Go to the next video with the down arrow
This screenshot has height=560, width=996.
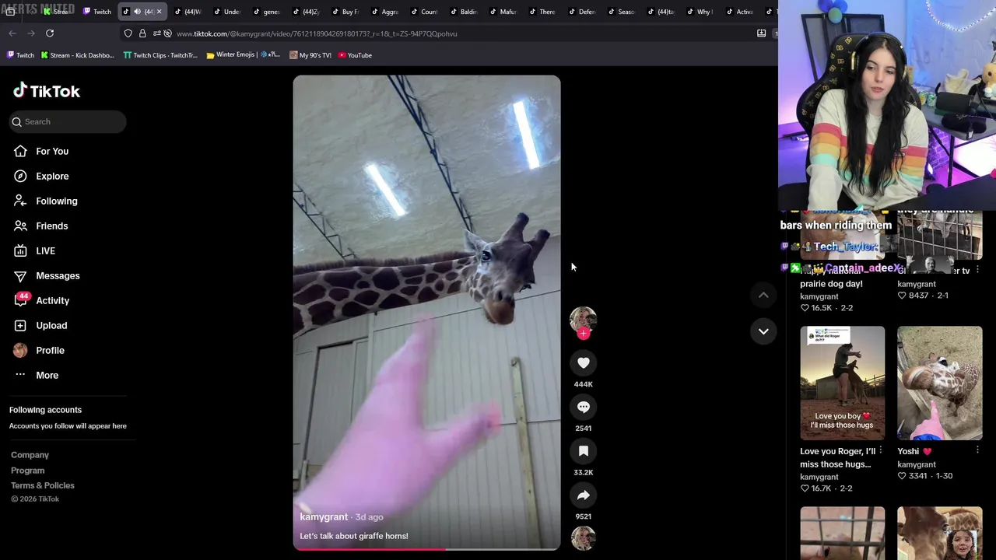[x=763, y=331]
